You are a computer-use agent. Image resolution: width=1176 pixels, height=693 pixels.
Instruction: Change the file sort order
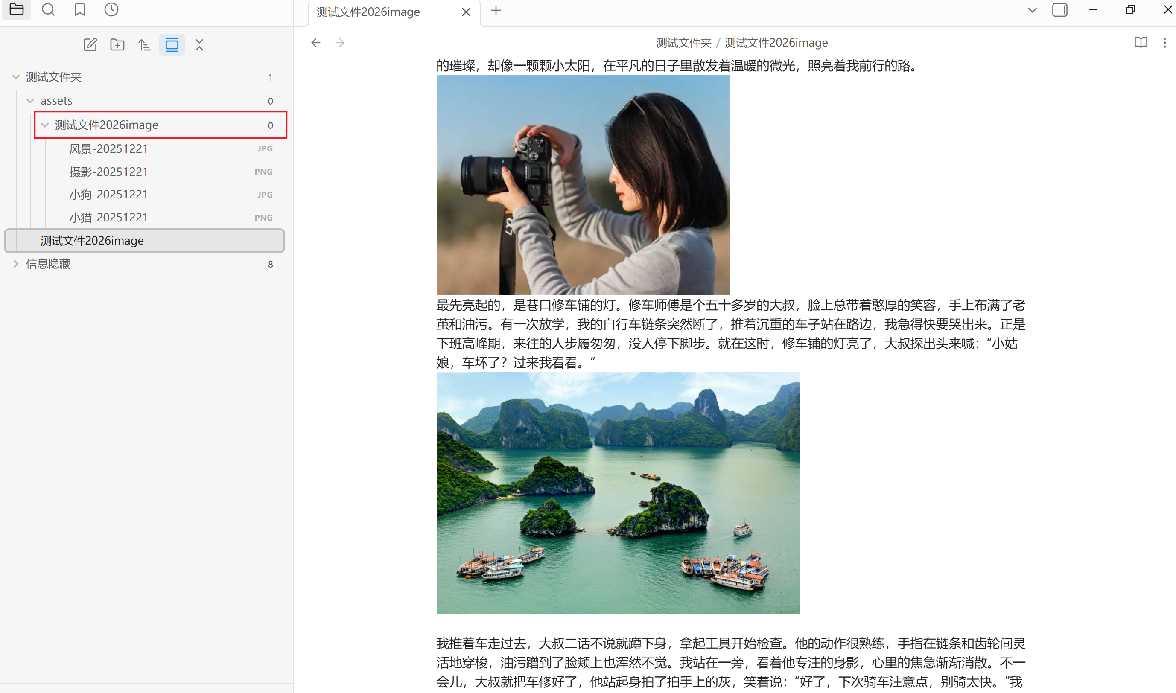pyautogui.click(x=144, y=45)
